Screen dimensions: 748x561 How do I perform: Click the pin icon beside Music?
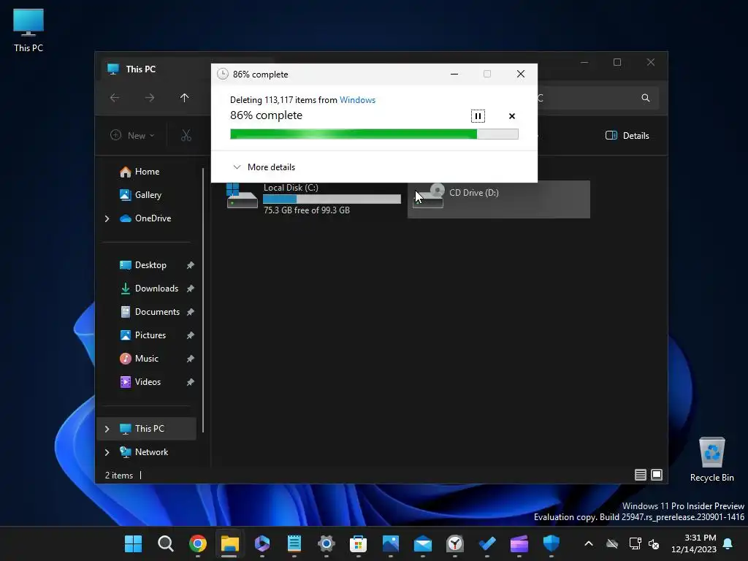coord(191,359)
